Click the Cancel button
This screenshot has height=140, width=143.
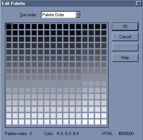click(125, 37)
